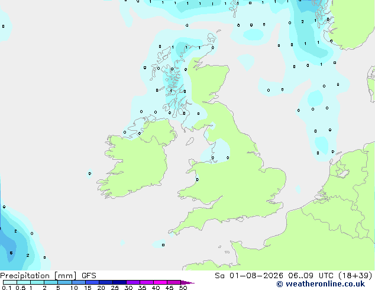375x290 pixels.
Task: Click the "35" legend scale label
Action: (x=142, y=288)
